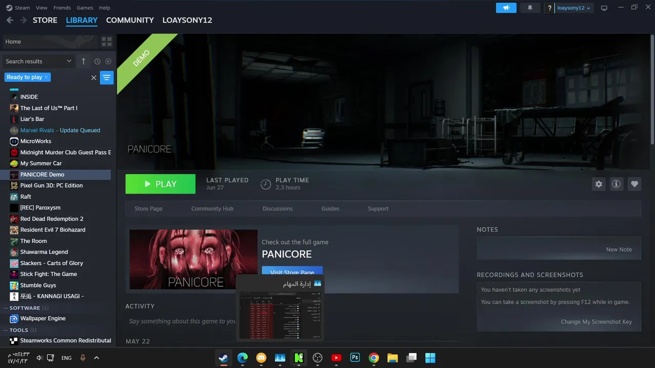The height and width of the screenshot is (368, 655).
Task: Show game info with the i icon
Action: pyautogui.click(x=617, y=184)
